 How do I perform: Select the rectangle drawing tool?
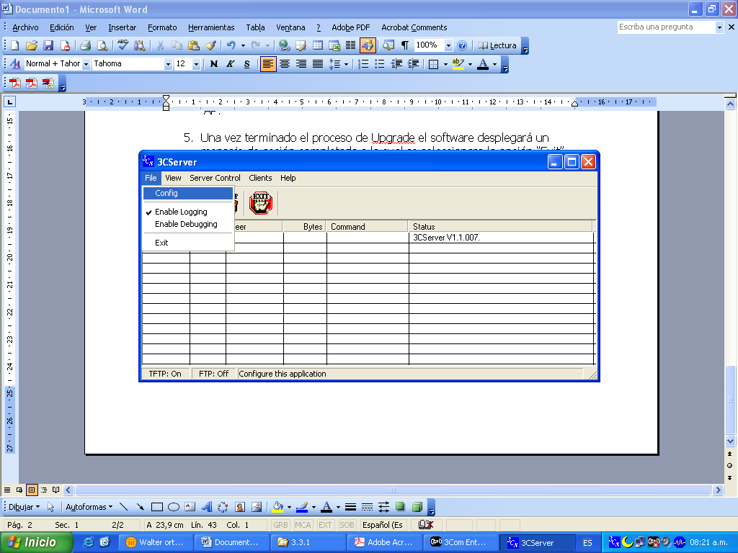pos(157,507)
